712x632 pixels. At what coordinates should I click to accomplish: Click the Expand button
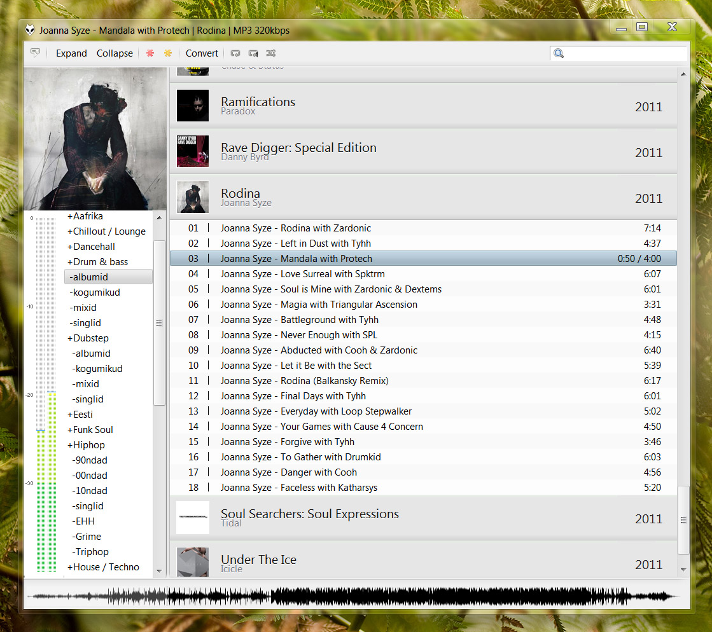point(71,53)
